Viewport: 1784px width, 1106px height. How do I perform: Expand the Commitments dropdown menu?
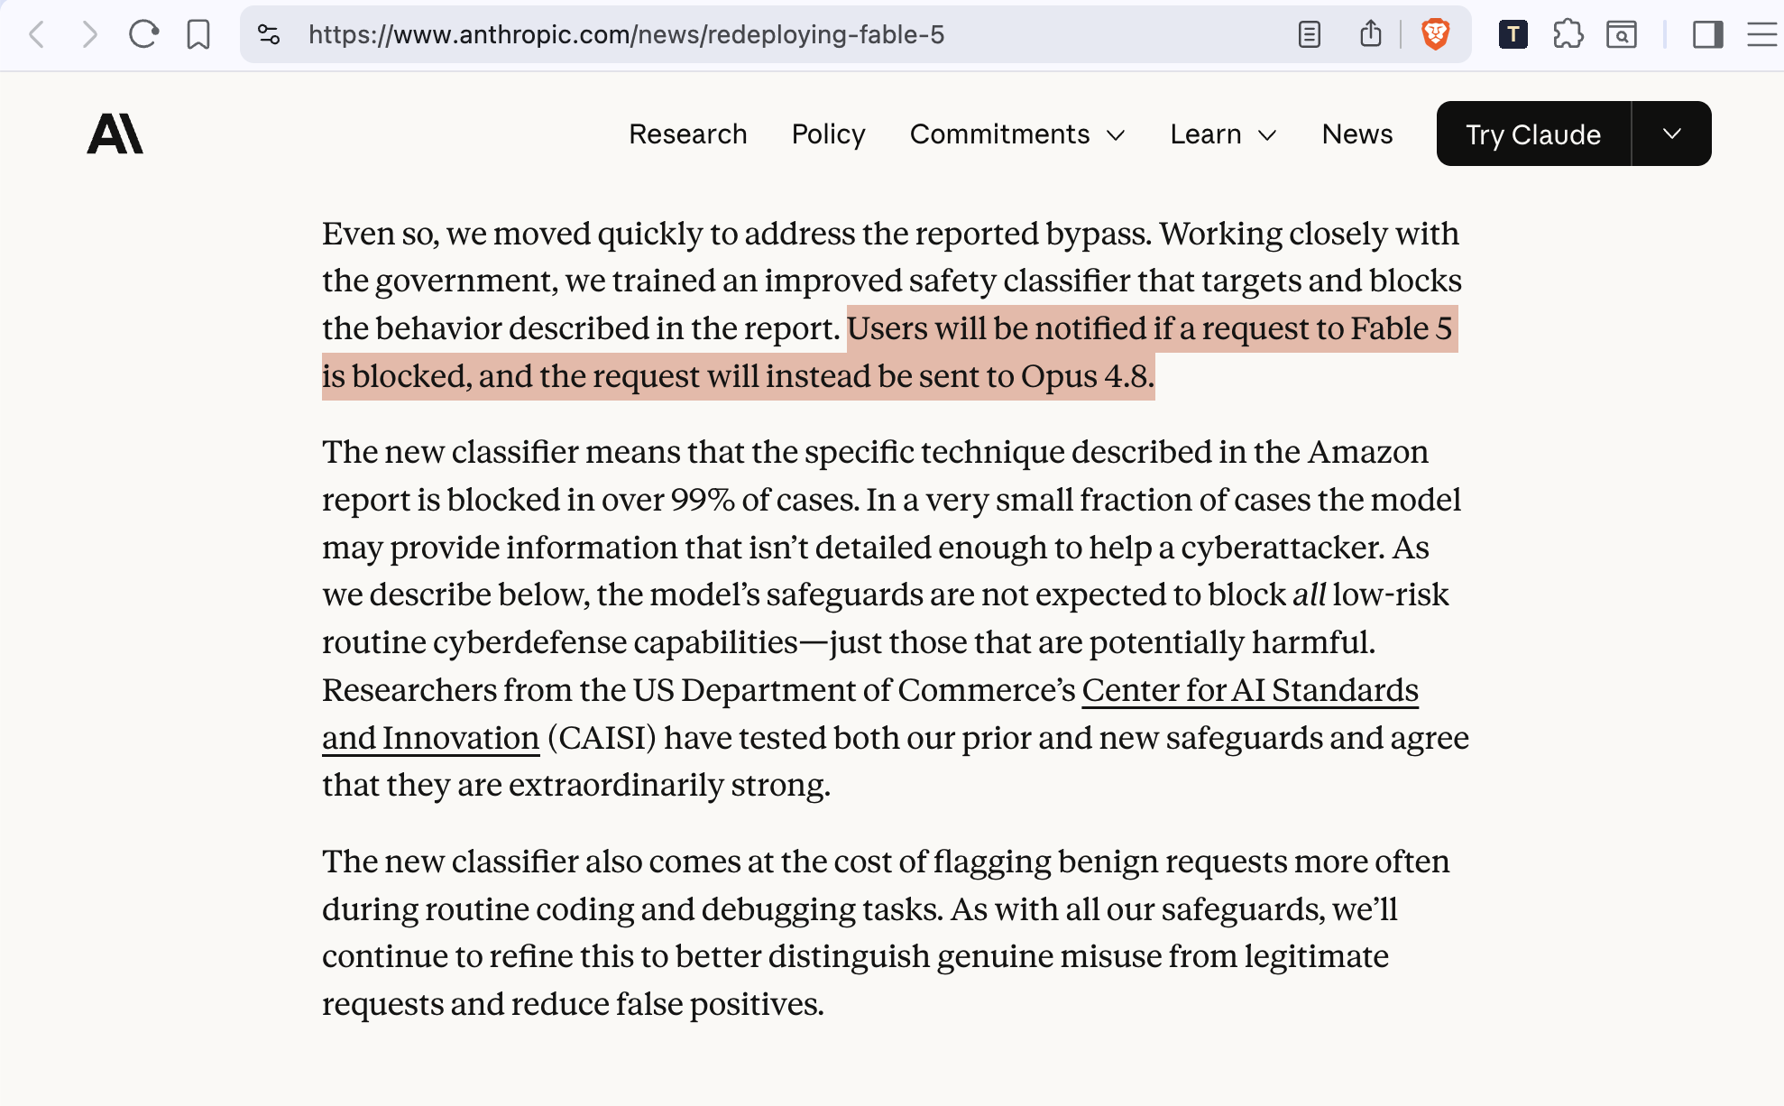pyautogui.click(x=1017, y=134)
